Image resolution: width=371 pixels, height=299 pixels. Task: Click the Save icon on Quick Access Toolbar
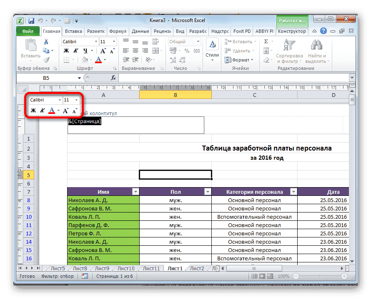coord(31,20)
